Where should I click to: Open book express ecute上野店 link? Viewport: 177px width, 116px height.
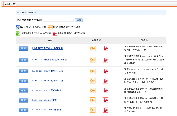coord(45,100)
